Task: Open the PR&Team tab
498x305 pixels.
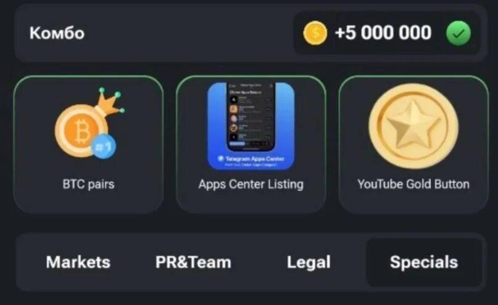Action: (193, 262)
